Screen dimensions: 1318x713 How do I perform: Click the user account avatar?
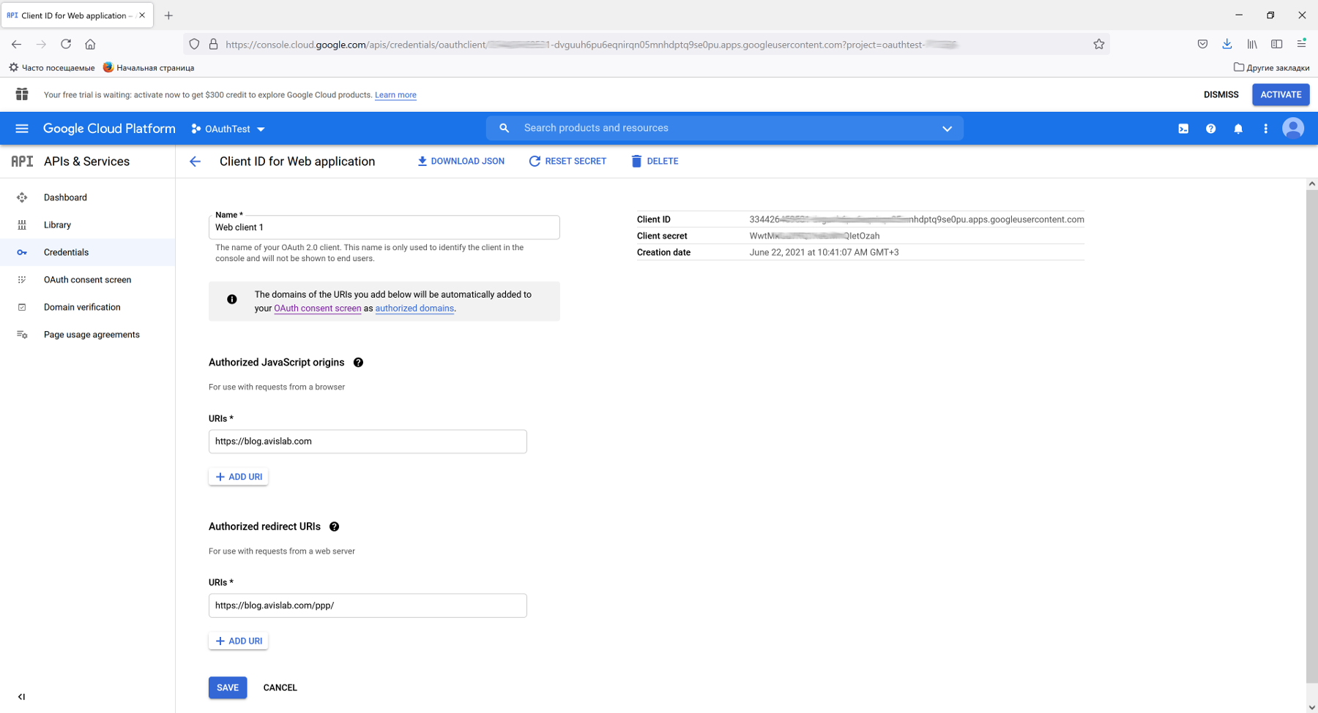tap(1293, 129)
